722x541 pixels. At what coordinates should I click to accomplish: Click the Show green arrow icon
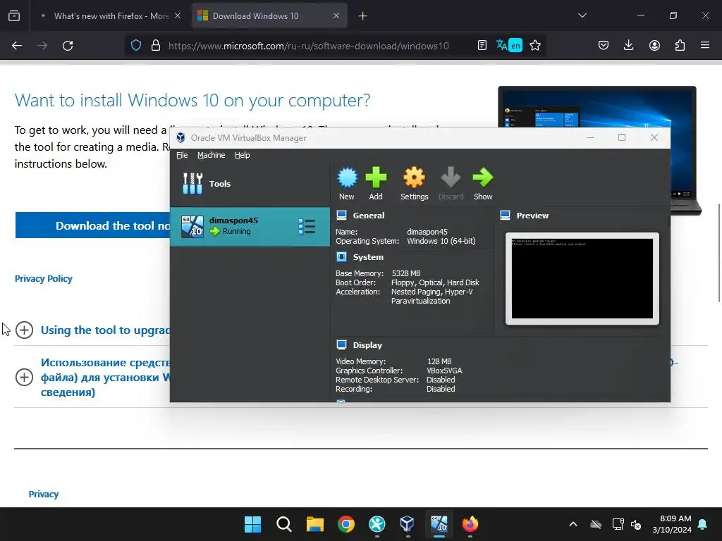[482, 184]
